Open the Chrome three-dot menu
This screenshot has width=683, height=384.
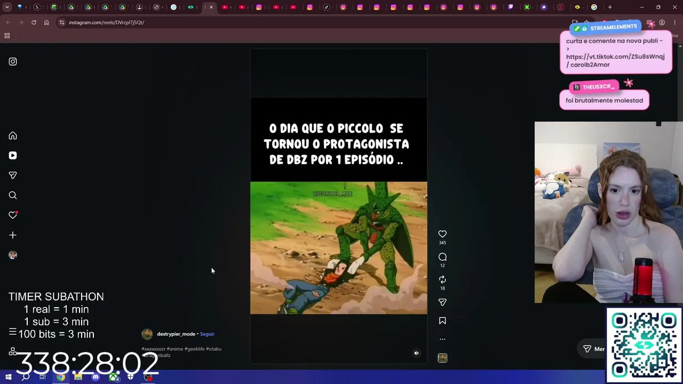tap(675, 23)
